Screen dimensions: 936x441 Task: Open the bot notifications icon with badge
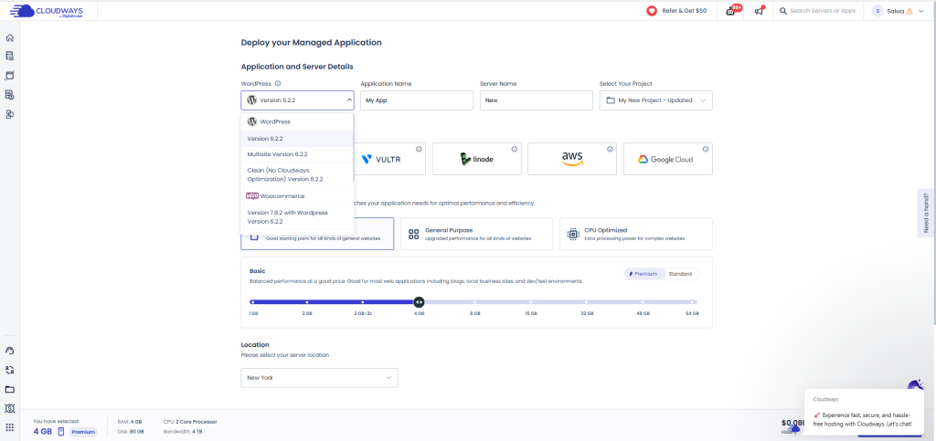click(730, 11)
